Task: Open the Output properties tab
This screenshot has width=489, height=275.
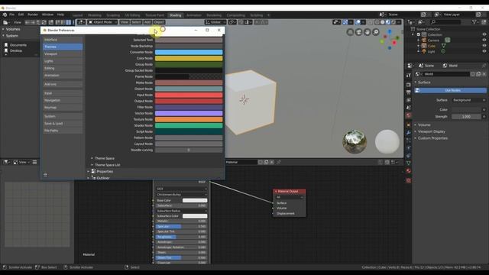Action: 409,92
